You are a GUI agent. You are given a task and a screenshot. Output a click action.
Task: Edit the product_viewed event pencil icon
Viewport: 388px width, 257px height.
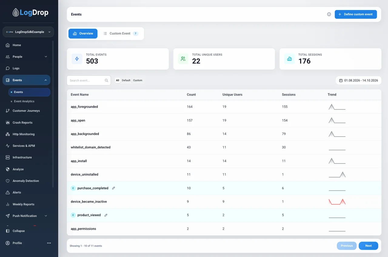[x=106, y=215]
